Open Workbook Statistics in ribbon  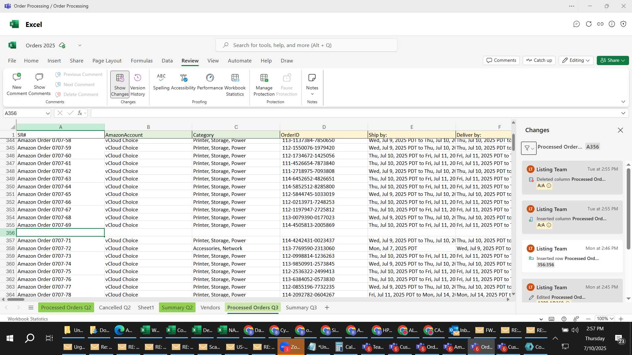coord(235,84)
